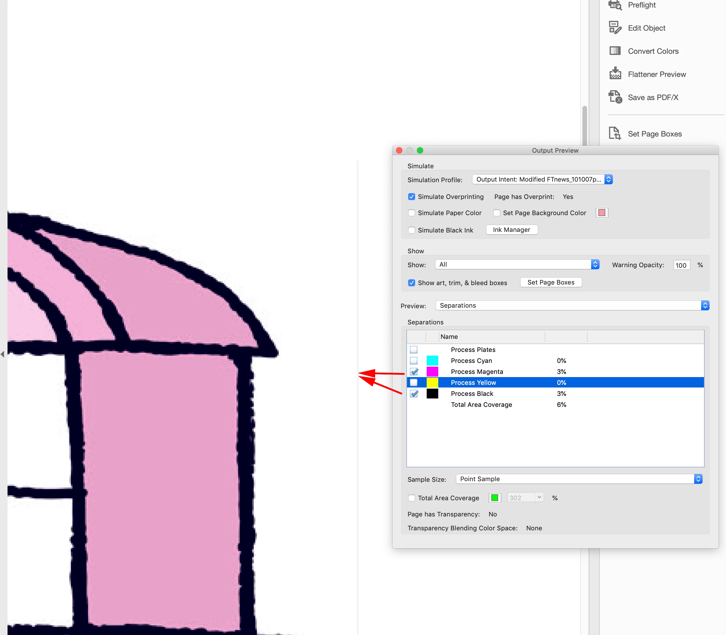This screenshot has width=726, height=635.
Task: Enable Simulate Paper Color checkbox
Action: coord(411,213)
